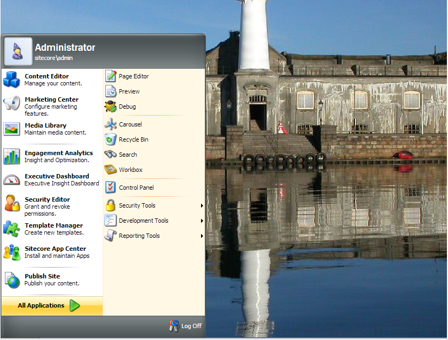Choose Debug from the start menu
Screen dimensions: 448x340
tap(127, 106)
